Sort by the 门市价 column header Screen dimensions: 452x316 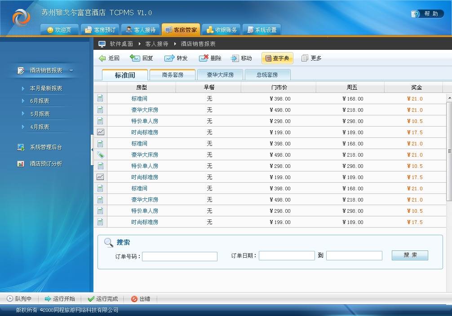(279, 87)
